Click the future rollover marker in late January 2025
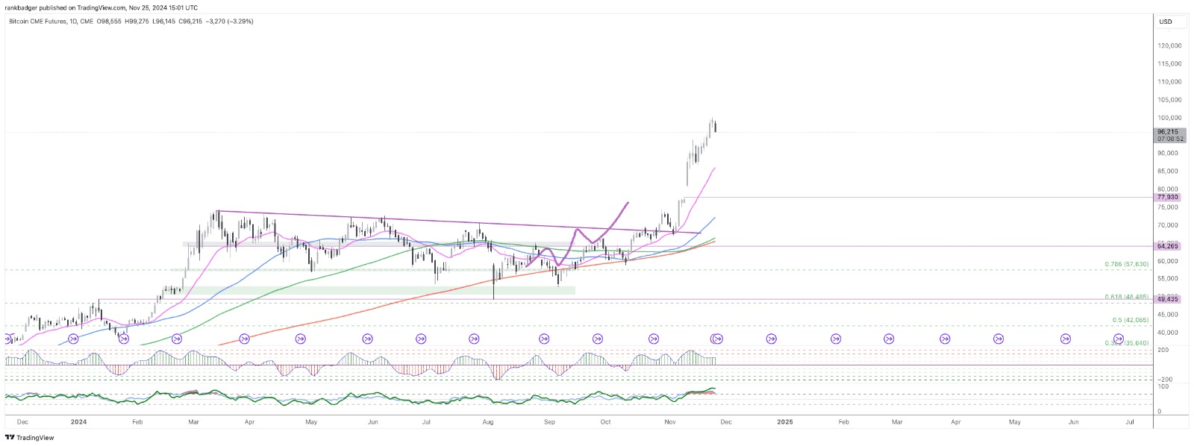Screen dimensions: 1194x446 (836, 339)
